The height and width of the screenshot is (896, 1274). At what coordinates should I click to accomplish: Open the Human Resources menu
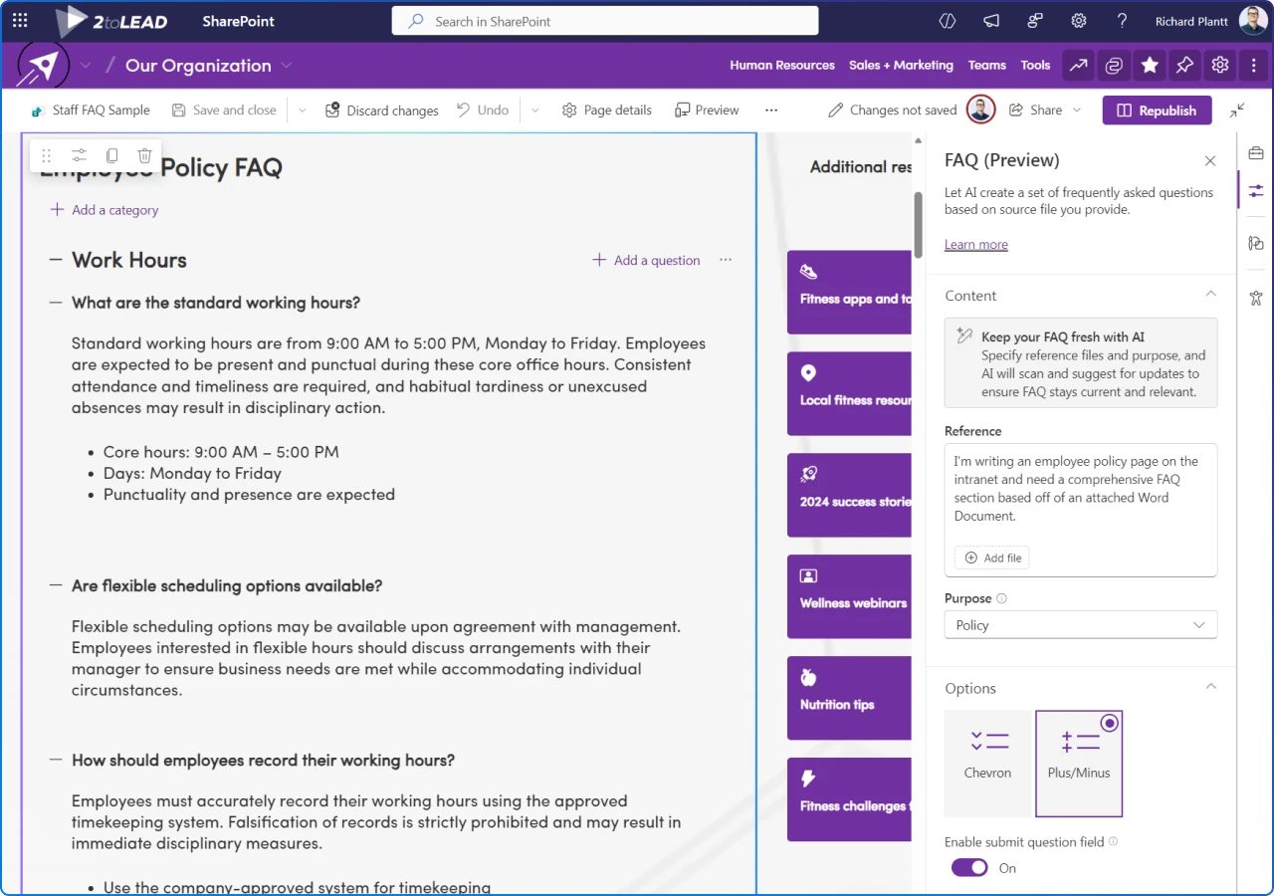click(x=782, y=66)
